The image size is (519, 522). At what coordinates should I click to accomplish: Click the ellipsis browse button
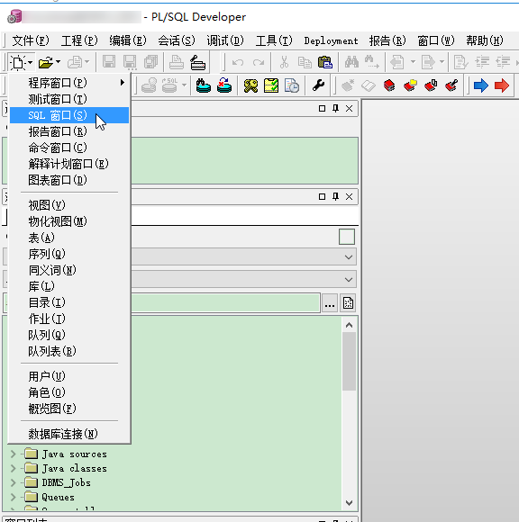(330, 303)
